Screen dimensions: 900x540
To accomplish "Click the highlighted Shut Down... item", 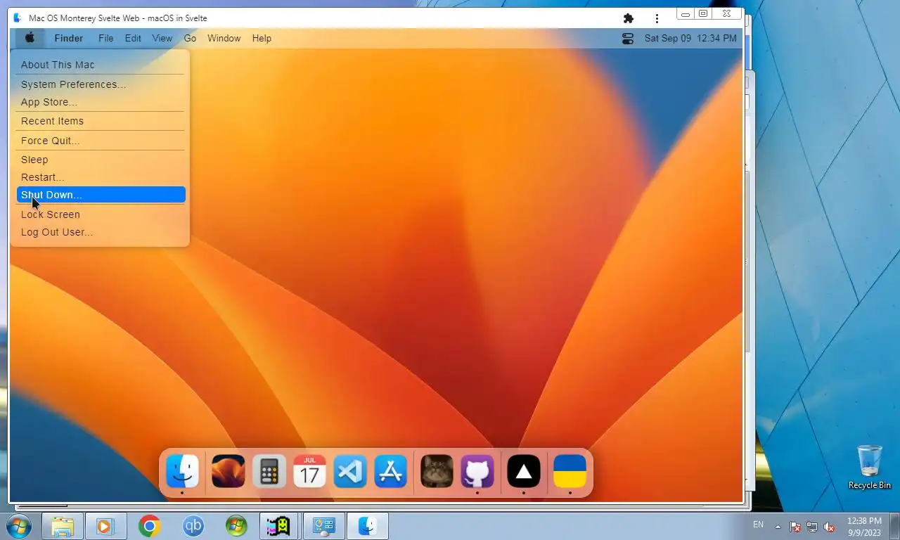I will click(x=101, y=195).
